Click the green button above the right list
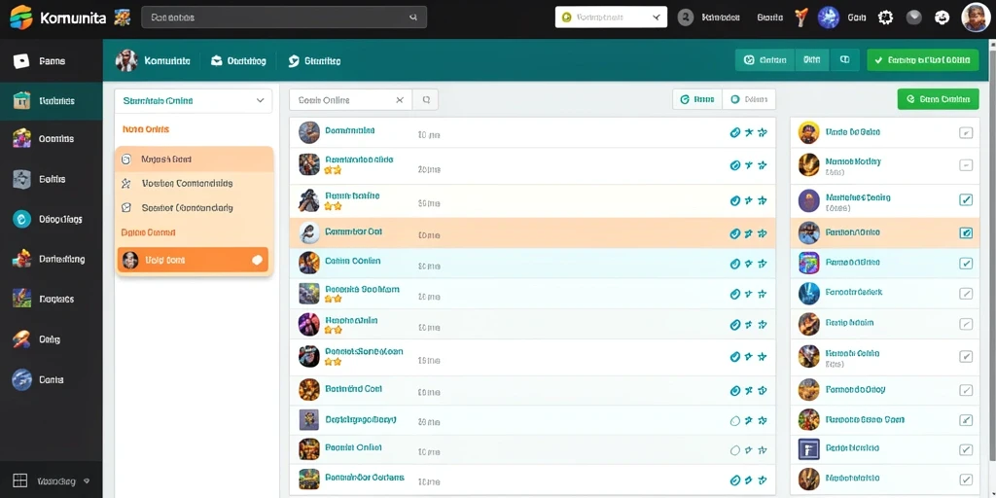 click(x=938, y=99)
